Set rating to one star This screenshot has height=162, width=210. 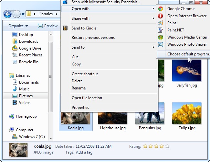(145, 146)
